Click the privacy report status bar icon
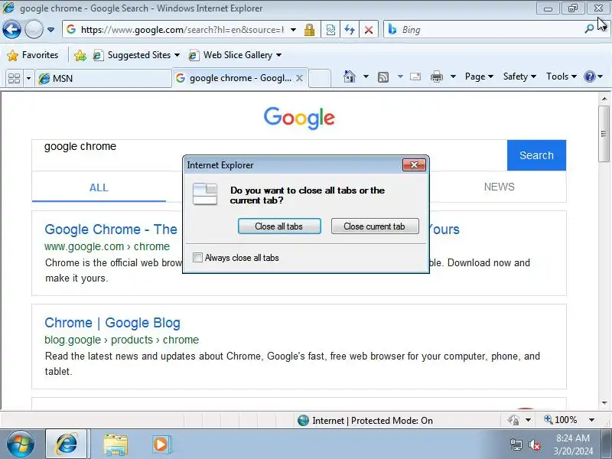The image size is (612, 459). pyautogui.click(x=513, y=420)
